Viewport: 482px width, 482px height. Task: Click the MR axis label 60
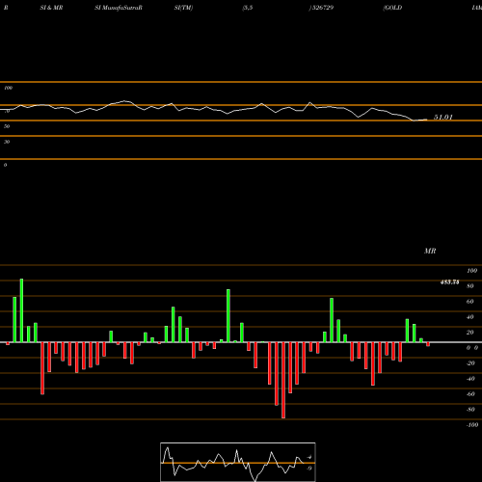tap(469, 302)
